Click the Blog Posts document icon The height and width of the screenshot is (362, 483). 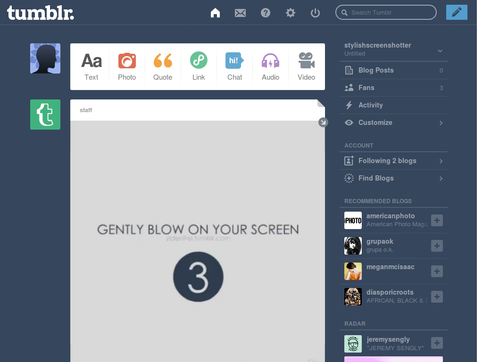point(349,70)
